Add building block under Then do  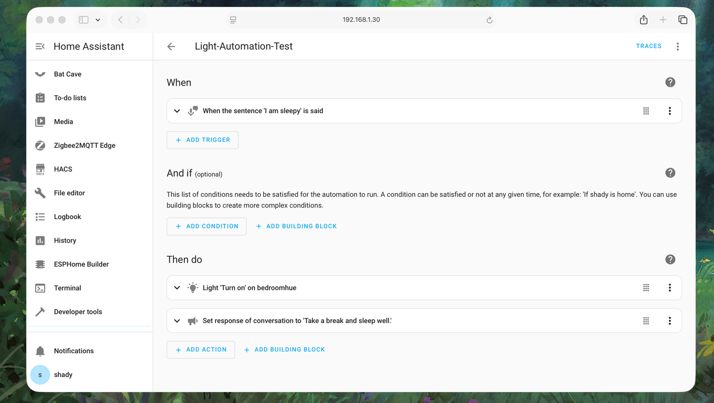click(x=284, y=350)
